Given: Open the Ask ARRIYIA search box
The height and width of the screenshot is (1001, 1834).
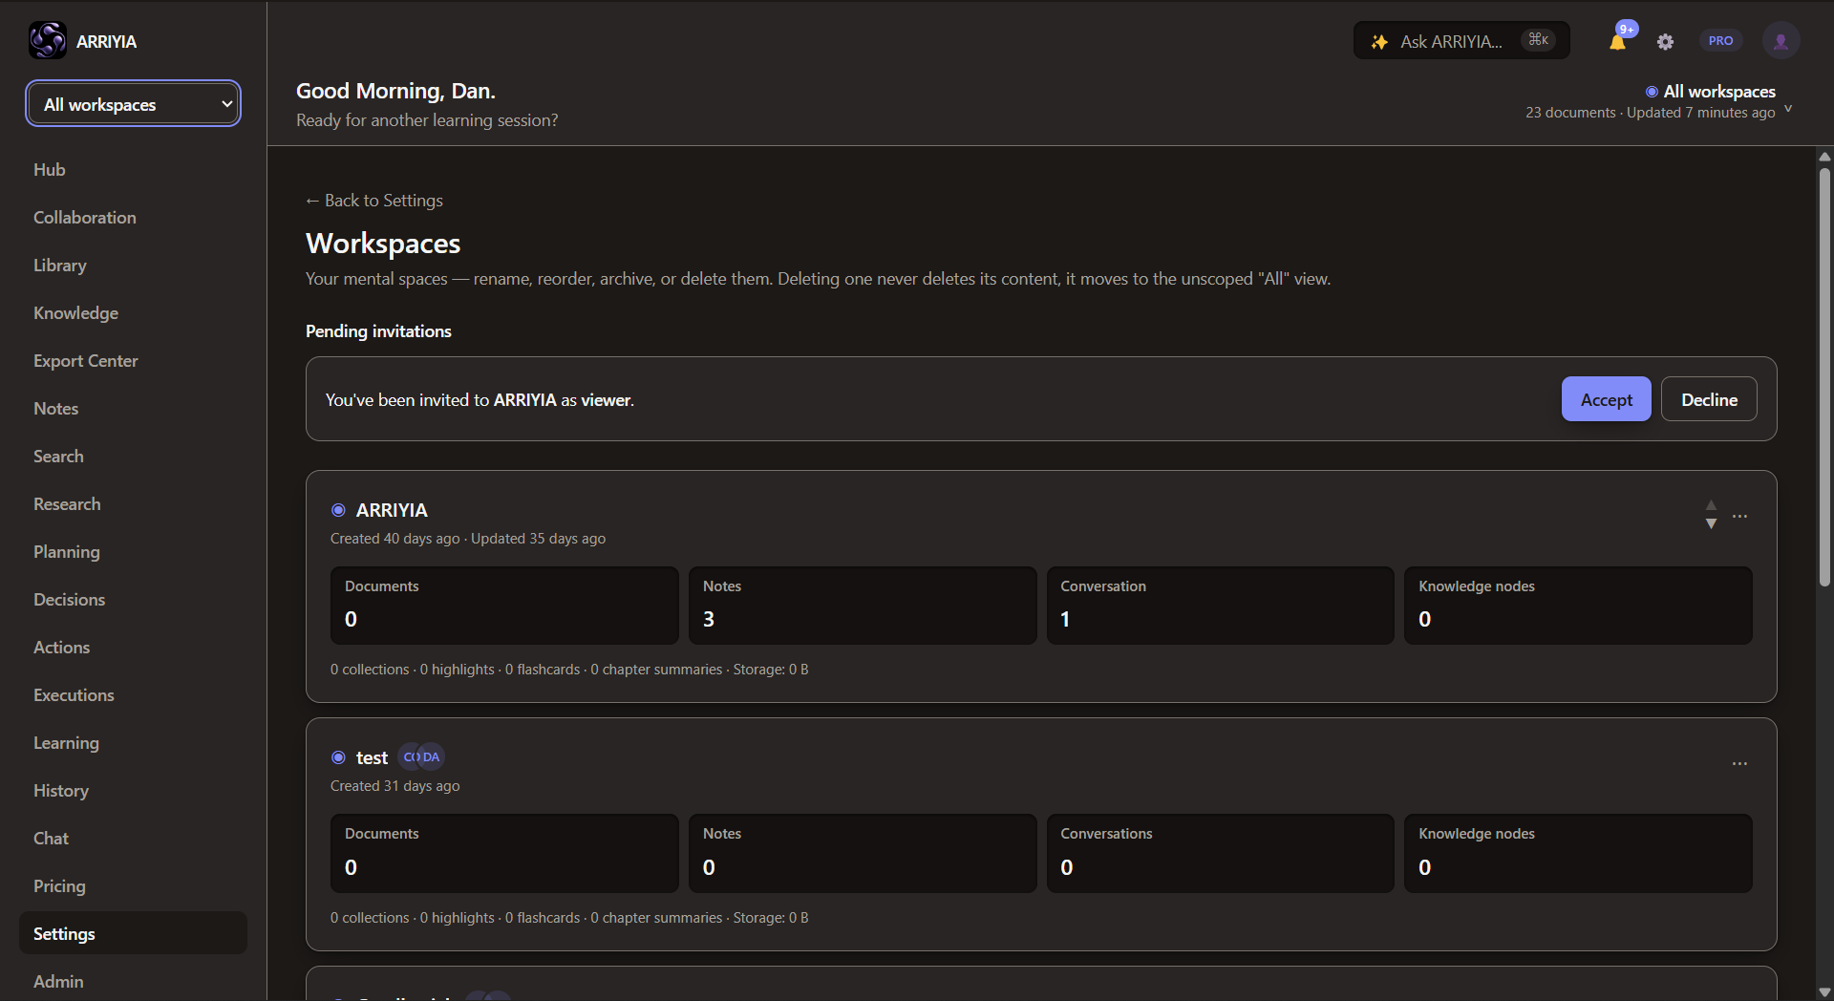Looking at the screenshot, I should (1461, 41).
